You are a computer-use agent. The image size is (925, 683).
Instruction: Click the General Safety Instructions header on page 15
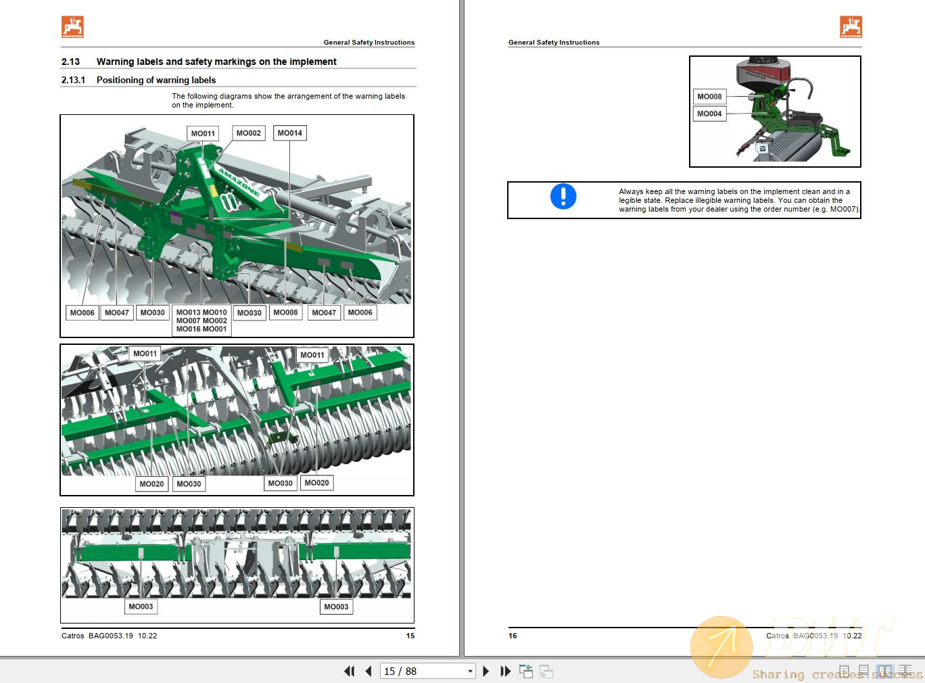pos(369,42)
